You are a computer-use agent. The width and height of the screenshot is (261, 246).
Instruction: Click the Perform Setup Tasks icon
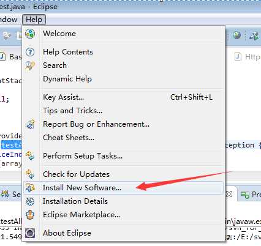(x=30, y=156)
